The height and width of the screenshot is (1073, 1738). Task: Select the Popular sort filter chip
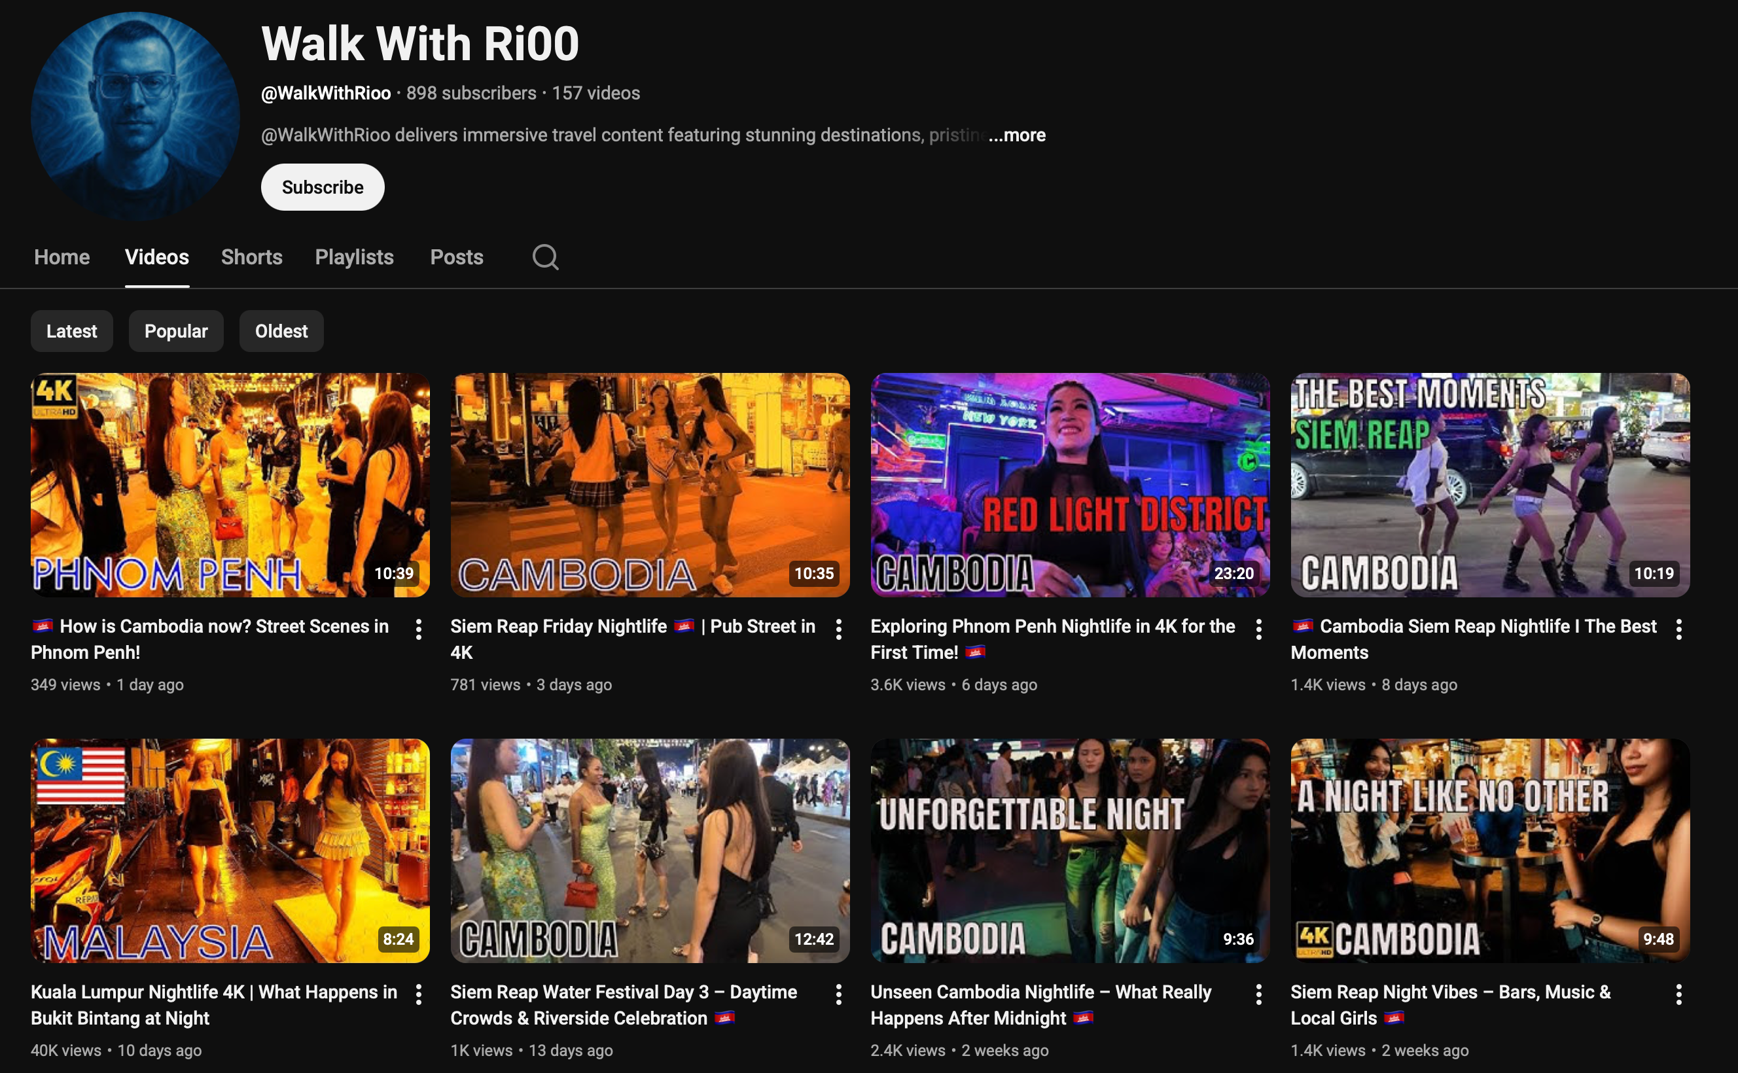click(x=176, y=330)
